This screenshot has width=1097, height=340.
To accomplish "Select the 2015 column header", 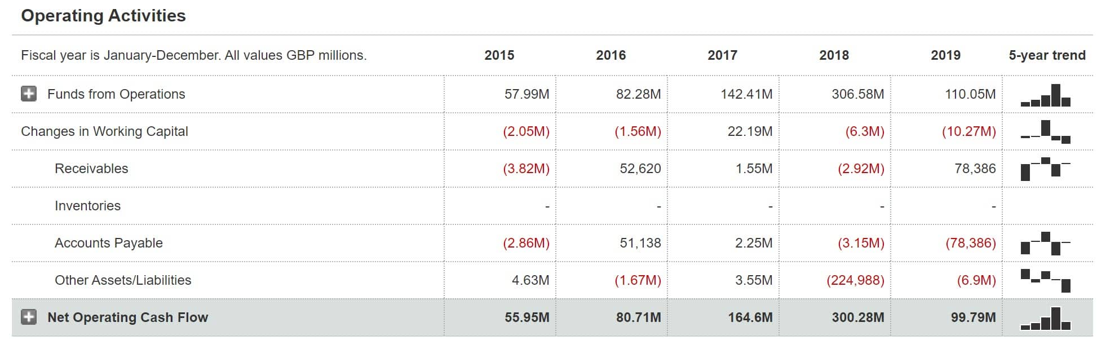I will [499, 55].
